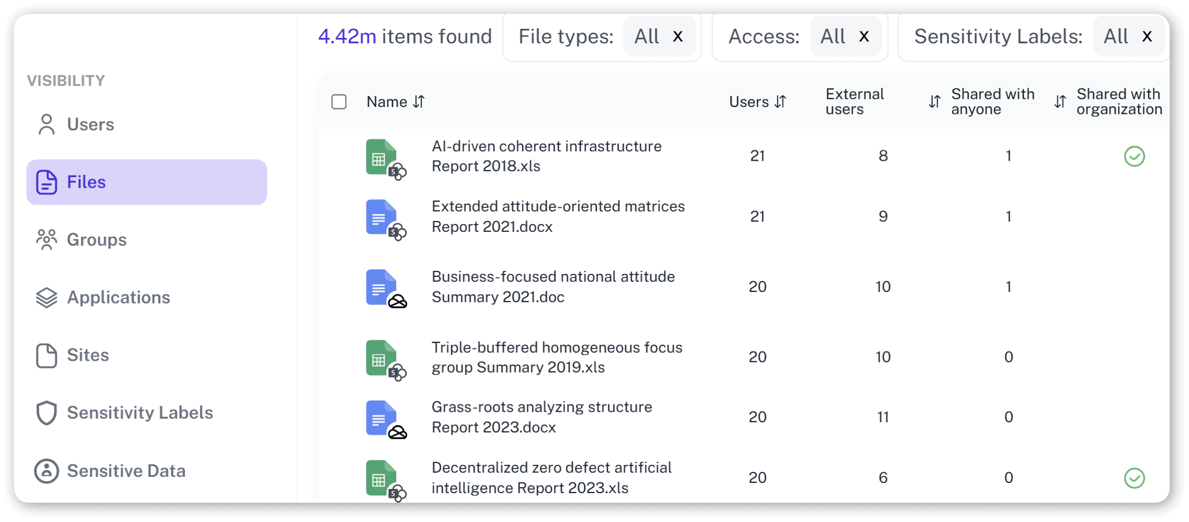Click the Sites page icon in sidebar
Image resolution: width=1189 pixels, height=522 pixels.
46,355
